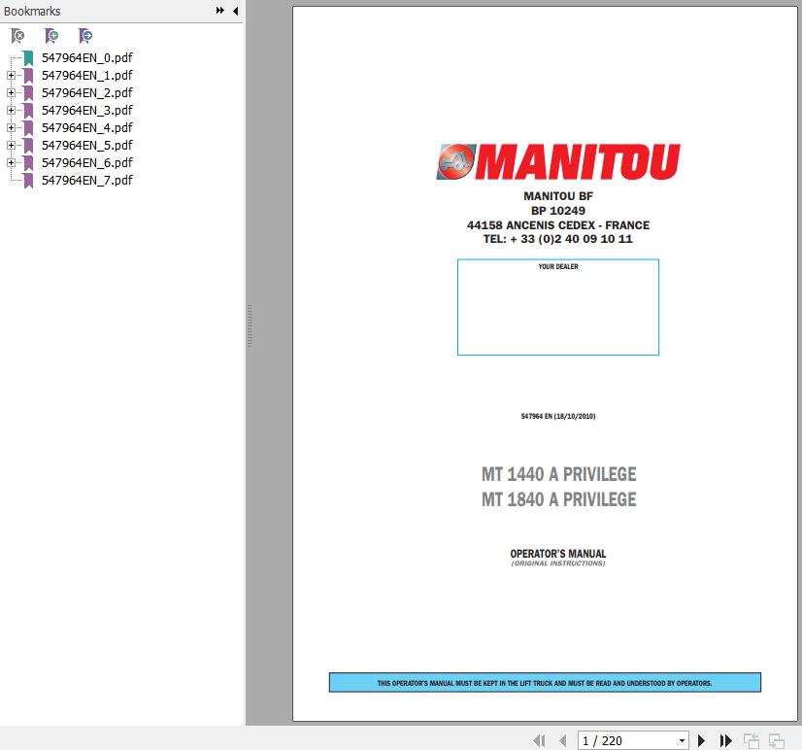
Task: Open bookmark 547964EN_4.pdf
Action: click(x=87, y=127)
